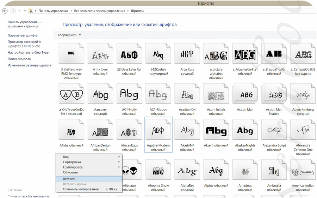
Task: Open the Поиск символа link
Action: (19, 59)
